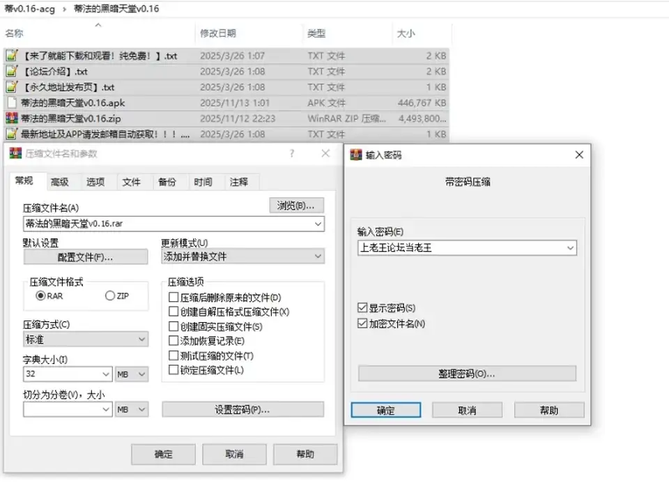Click the archive name field with v0.16.rar

[x=174, y=224]
